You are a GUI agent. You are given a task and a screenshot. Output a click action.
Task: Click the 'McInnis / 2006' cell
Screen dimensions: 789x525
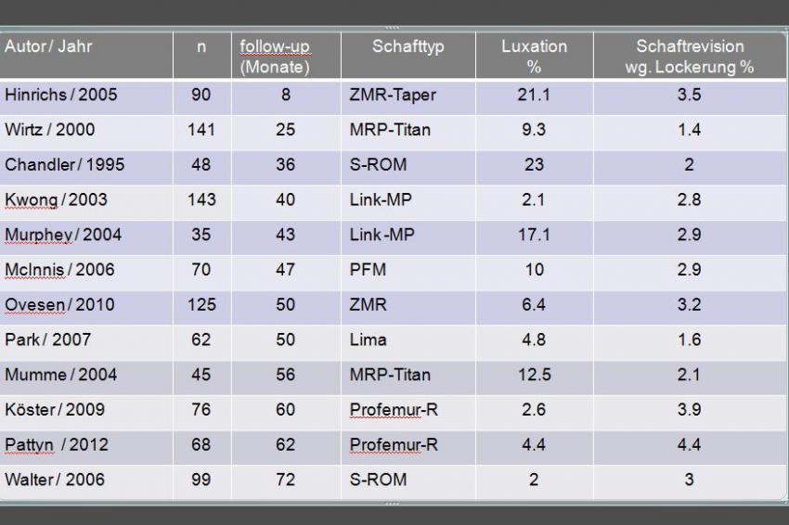pos(86,272)
